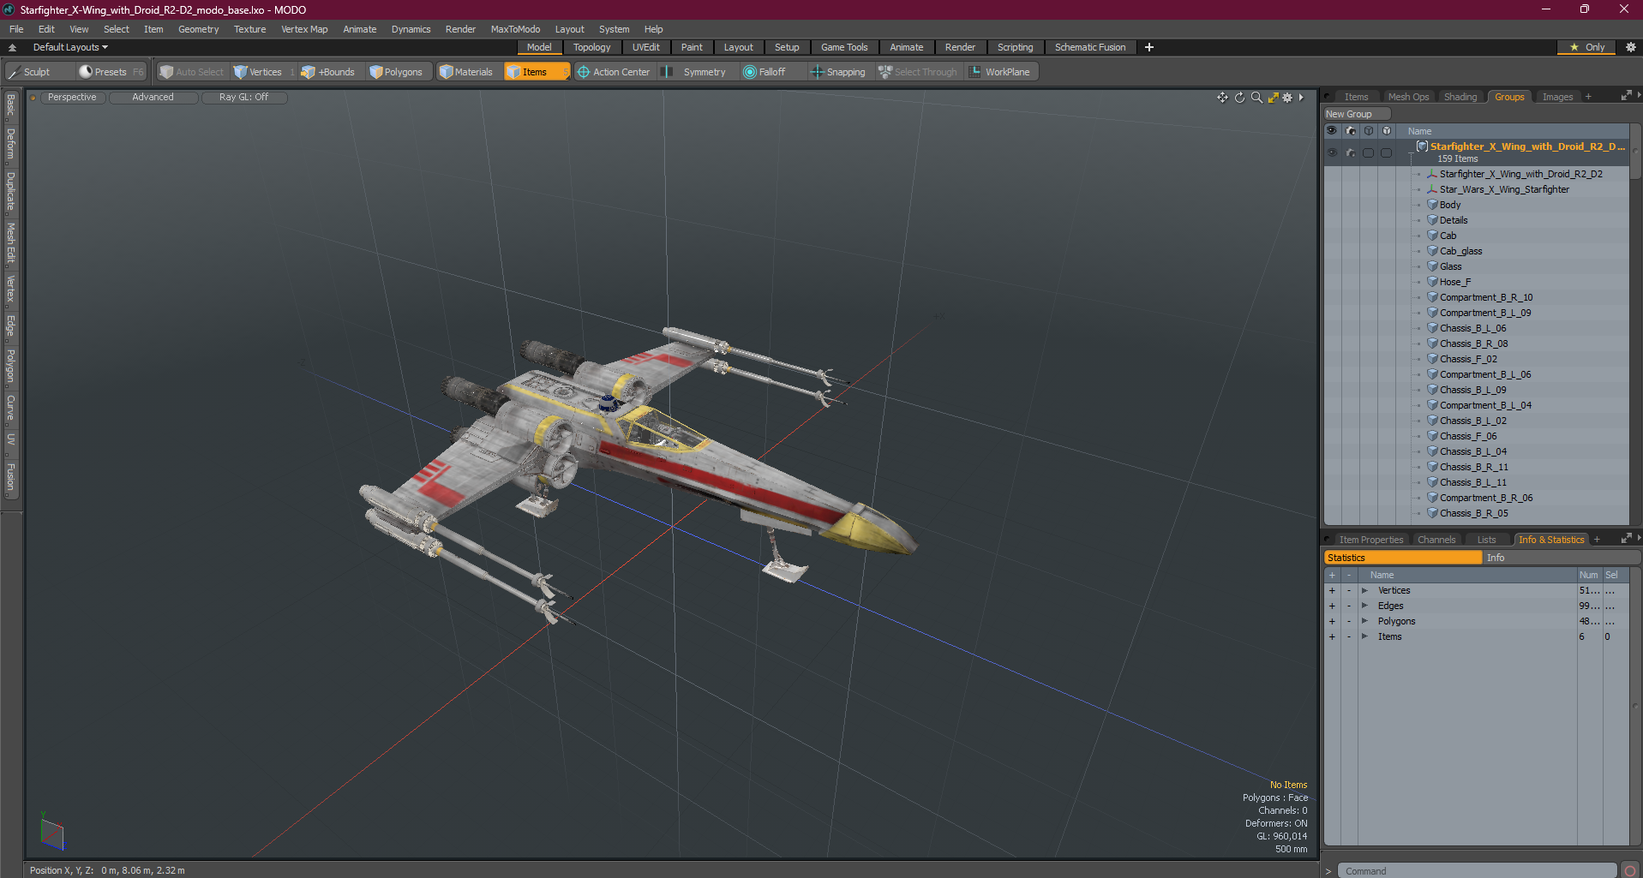The image size is (1643, 878).
Task: Expand the Edges statistics row
Action: [x=1364, y=606]
